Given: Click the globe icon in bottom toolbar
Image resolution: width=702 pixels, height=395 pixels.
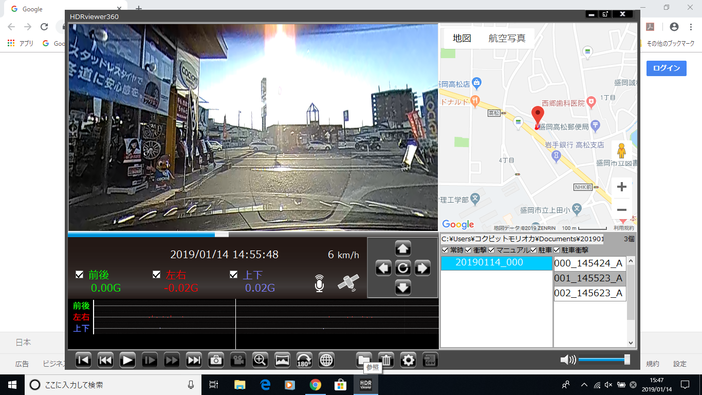Looking at the screenshot, I should (326, 360).
